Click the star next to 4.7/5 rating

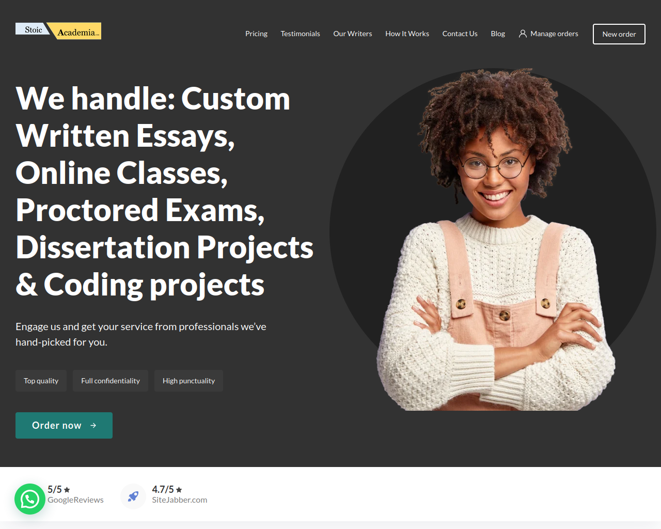tap(179, 490)
